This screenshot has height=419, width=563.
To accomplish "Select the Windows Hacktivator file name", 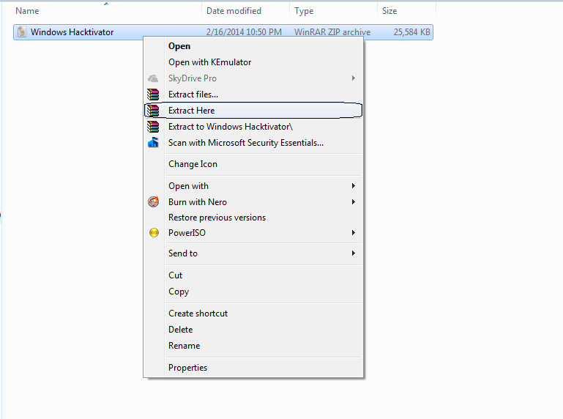I will click(x=72, y=32).
